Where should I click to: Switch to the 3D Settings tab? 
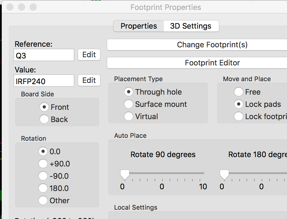click(191, 26)
